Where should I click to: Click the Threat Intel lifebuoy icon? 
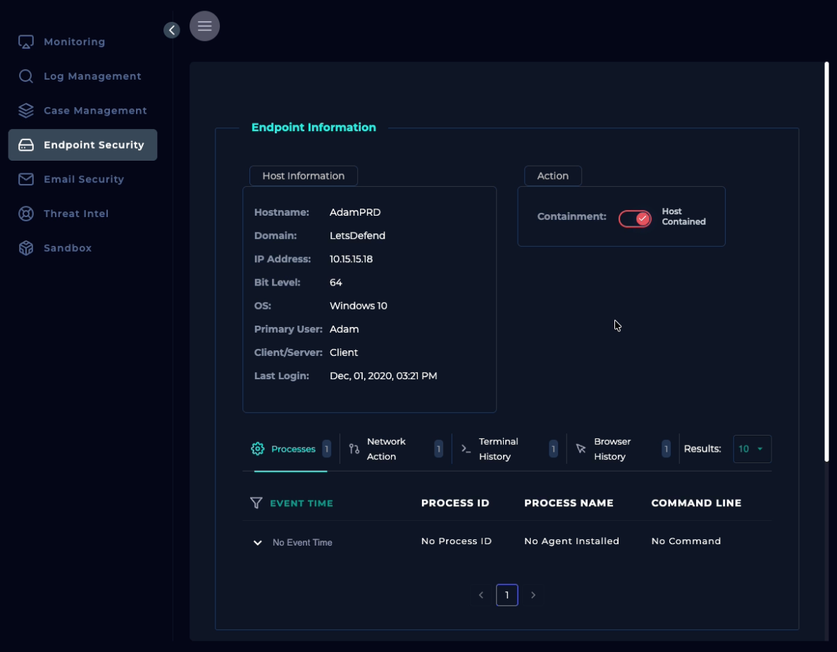pos(26,214)
